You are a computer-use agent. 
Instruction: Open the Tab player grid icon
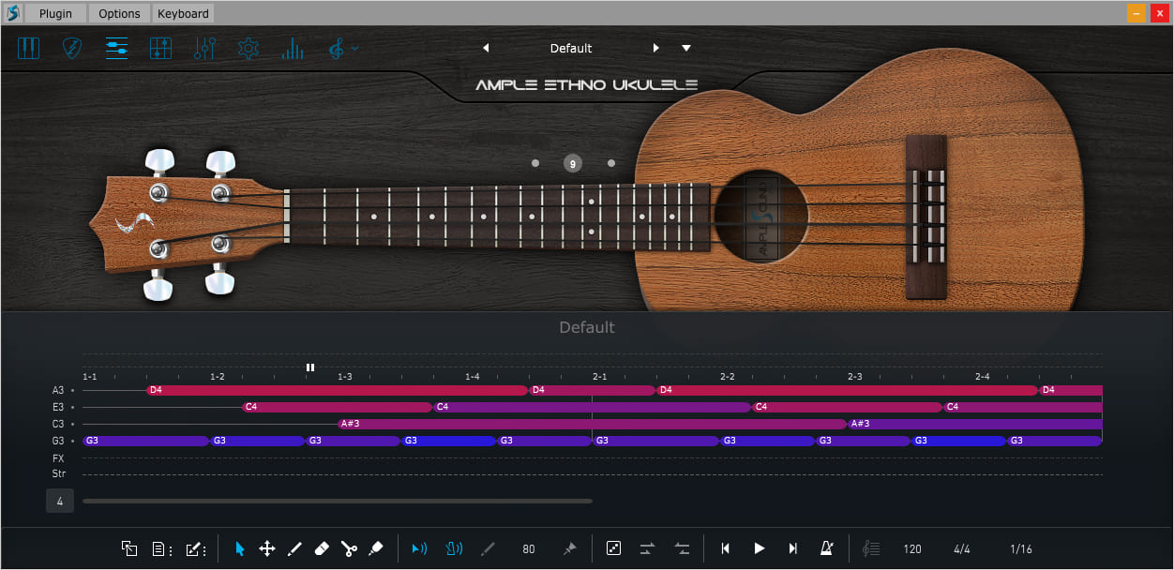[160, 48]
